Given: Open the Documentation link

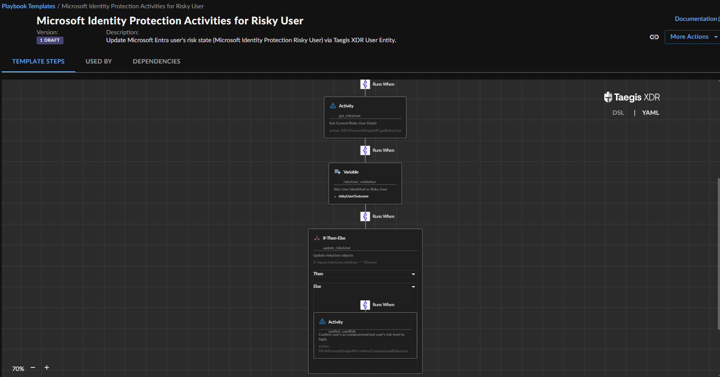Looking at the screenshot, I should [x=697, y=19].
